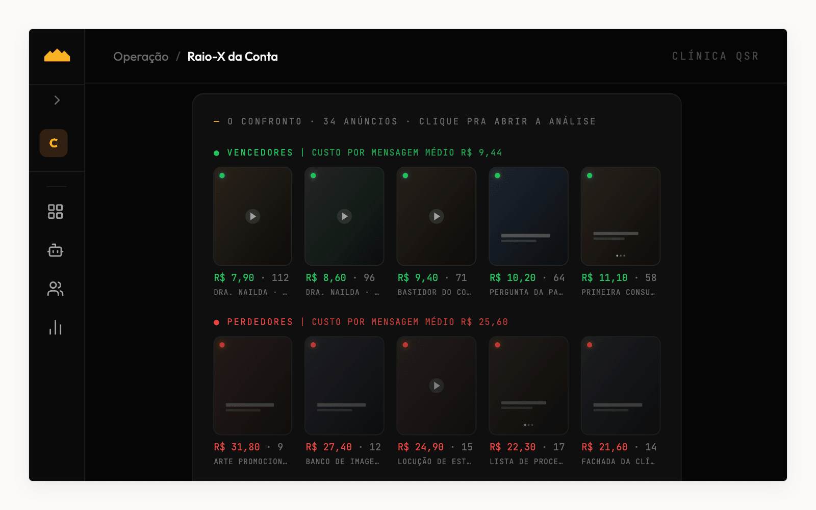The height and width of the screenshot is (510, 816).
Task: Click the "CLÍNICA QSR" account label
Action: coord(715,56)
